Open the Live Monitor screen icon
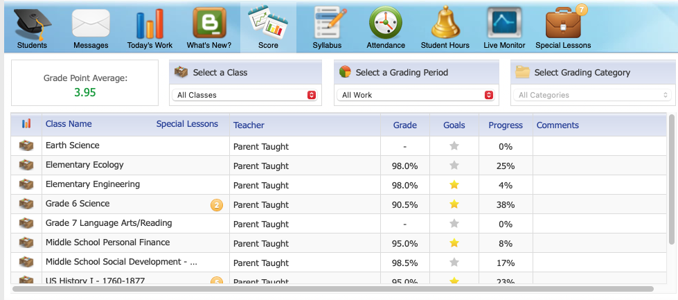 504,24
